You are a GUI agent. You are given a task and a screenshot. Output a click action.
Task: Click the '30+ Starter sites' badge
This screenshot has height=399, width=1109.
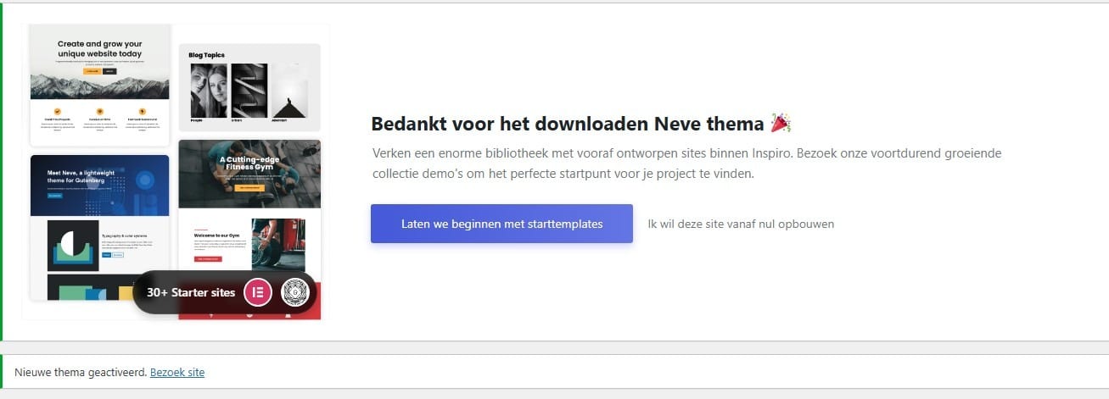(x=191, y=292)
